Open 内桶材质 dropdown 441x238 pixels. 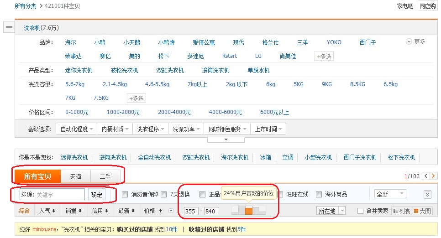tap(115, 129)
